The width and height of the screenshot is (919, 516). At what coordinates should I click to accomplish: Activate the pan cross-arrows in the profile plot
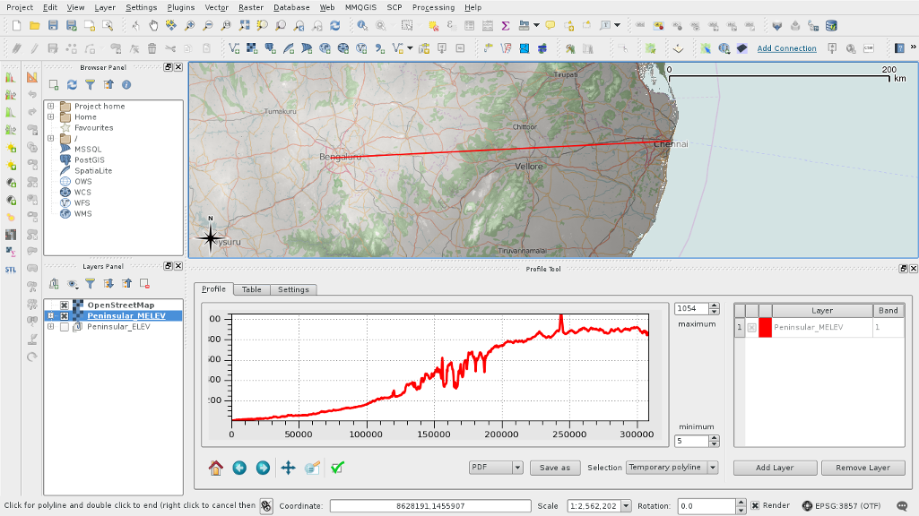(x=288, y=468)
